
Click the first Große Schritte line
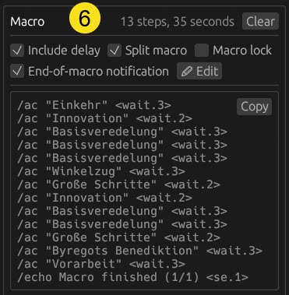118,184
